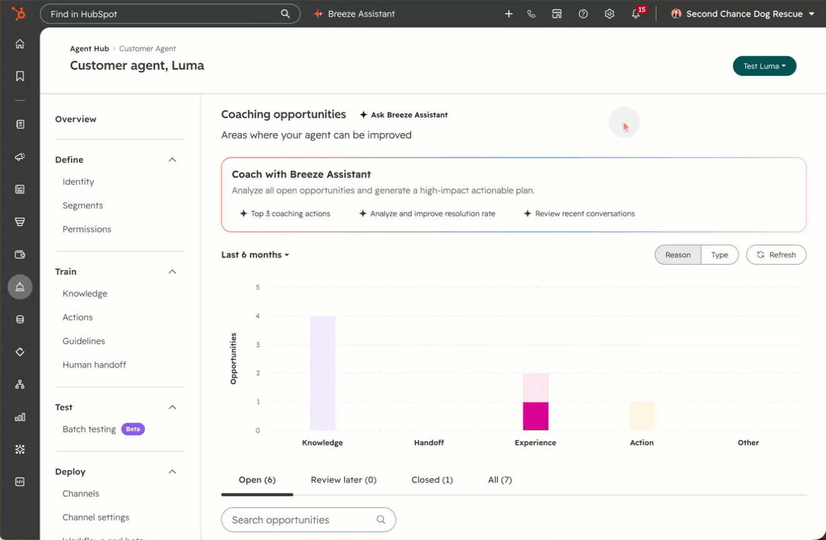
Task: Select the Open (6) tab
Action: click(x=257, y=480)
